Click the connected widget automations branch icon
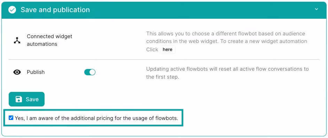This screenshot has height=138, width=328. tap(17, 40)
